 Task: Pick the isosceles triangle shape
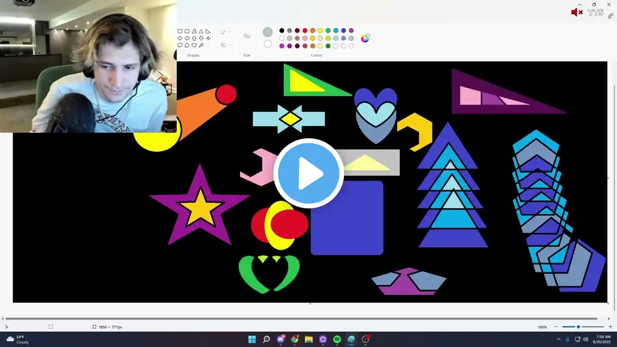[x=201, y=31]
